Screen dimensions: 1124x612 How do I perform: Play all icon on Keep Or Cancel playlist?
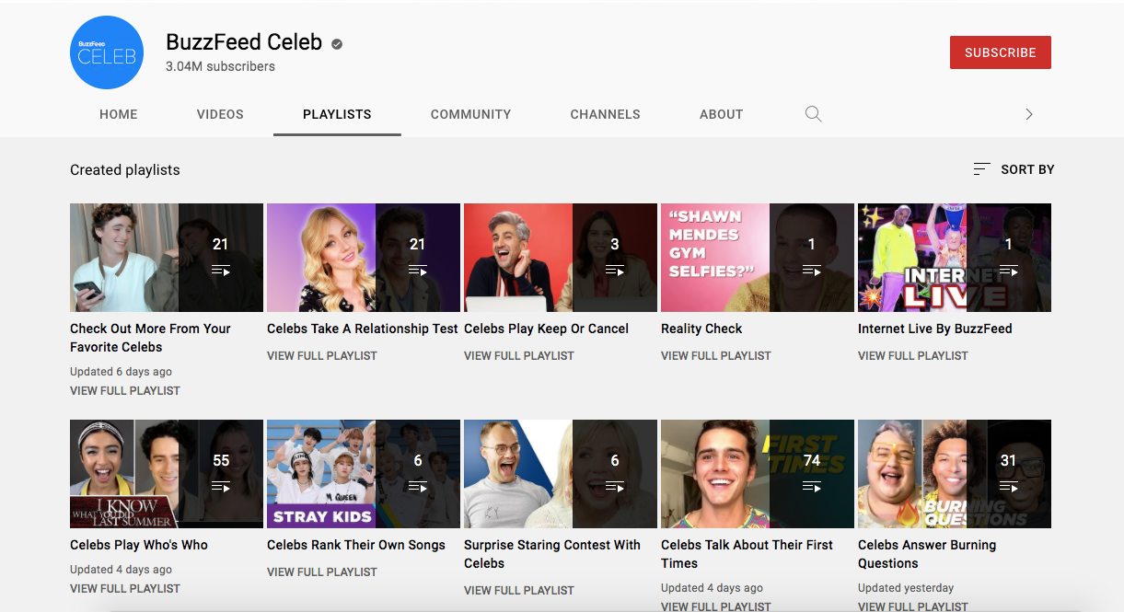coord(615,271)
